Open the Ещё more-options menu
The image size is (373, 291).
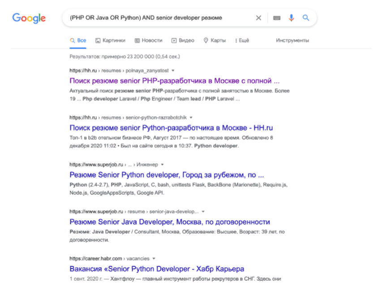tap(241, 40)
